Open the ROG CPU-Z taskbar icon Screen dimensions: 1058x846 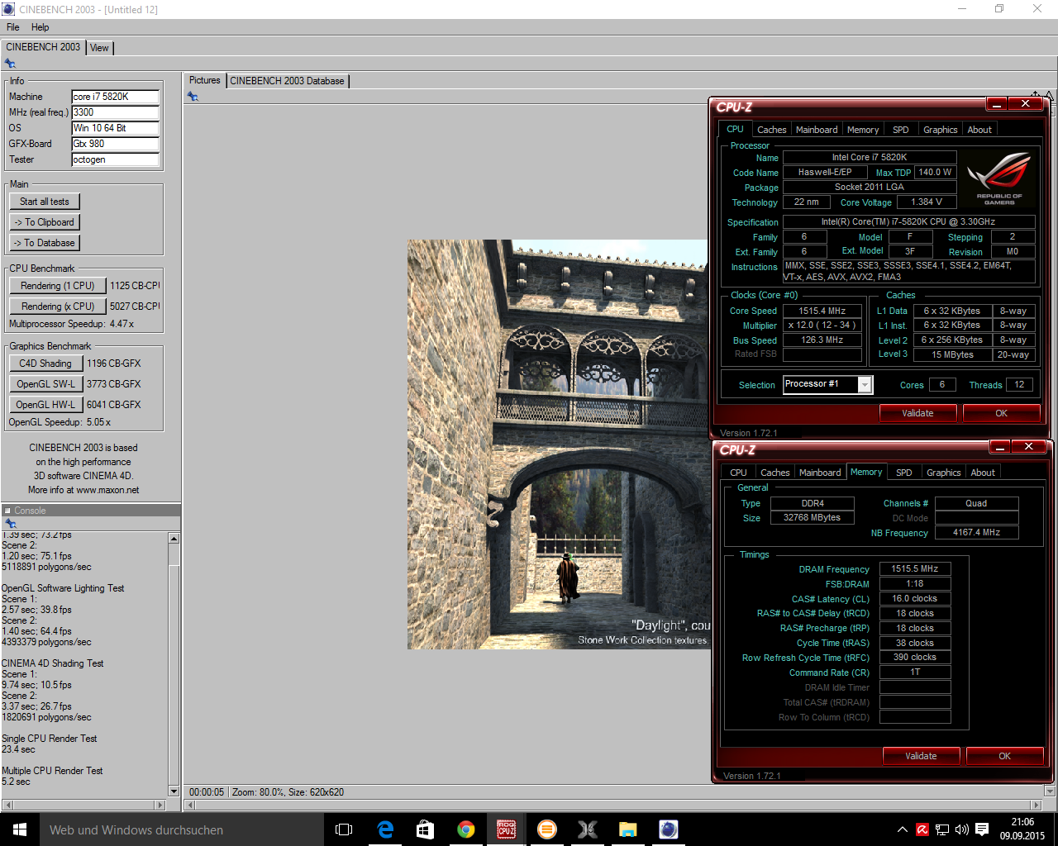tap(507, 829)
